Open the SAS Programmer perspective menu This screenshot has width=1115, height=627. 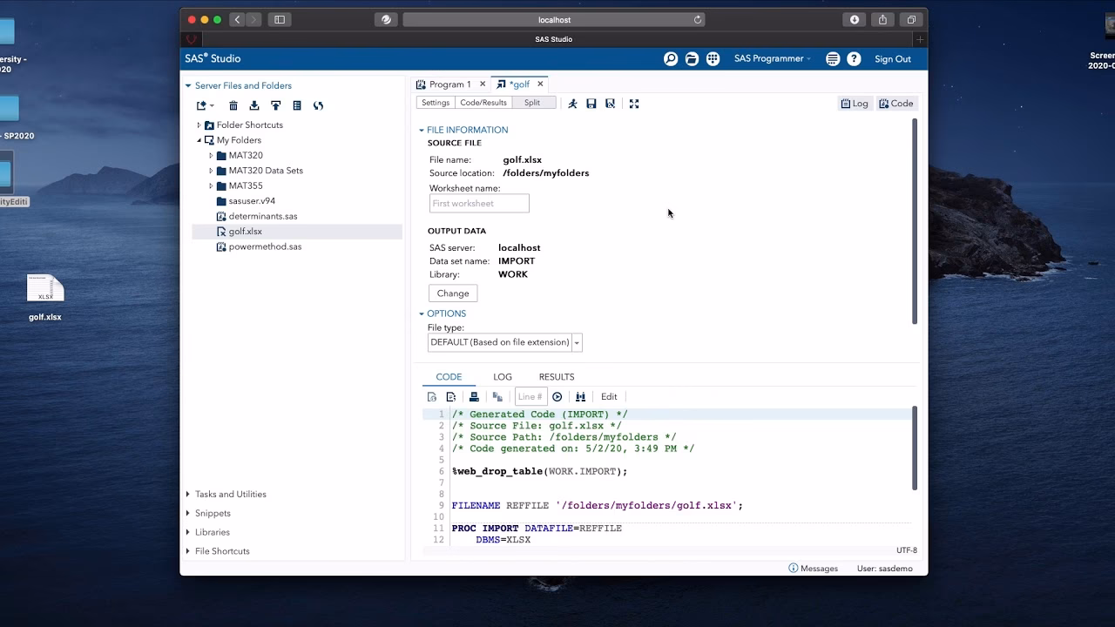772,59
